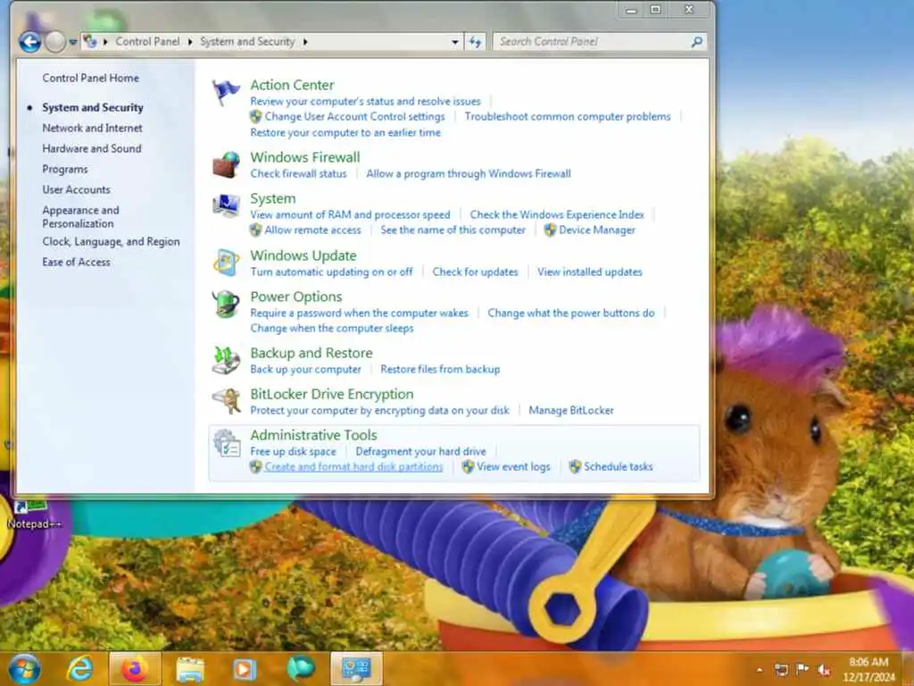
Task: Open the recent pages dropdown arrow
Action: coord(73,42)
